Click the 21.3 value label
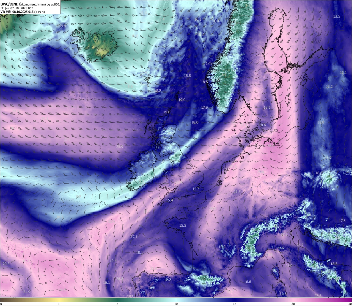 (x=237, y=192)
